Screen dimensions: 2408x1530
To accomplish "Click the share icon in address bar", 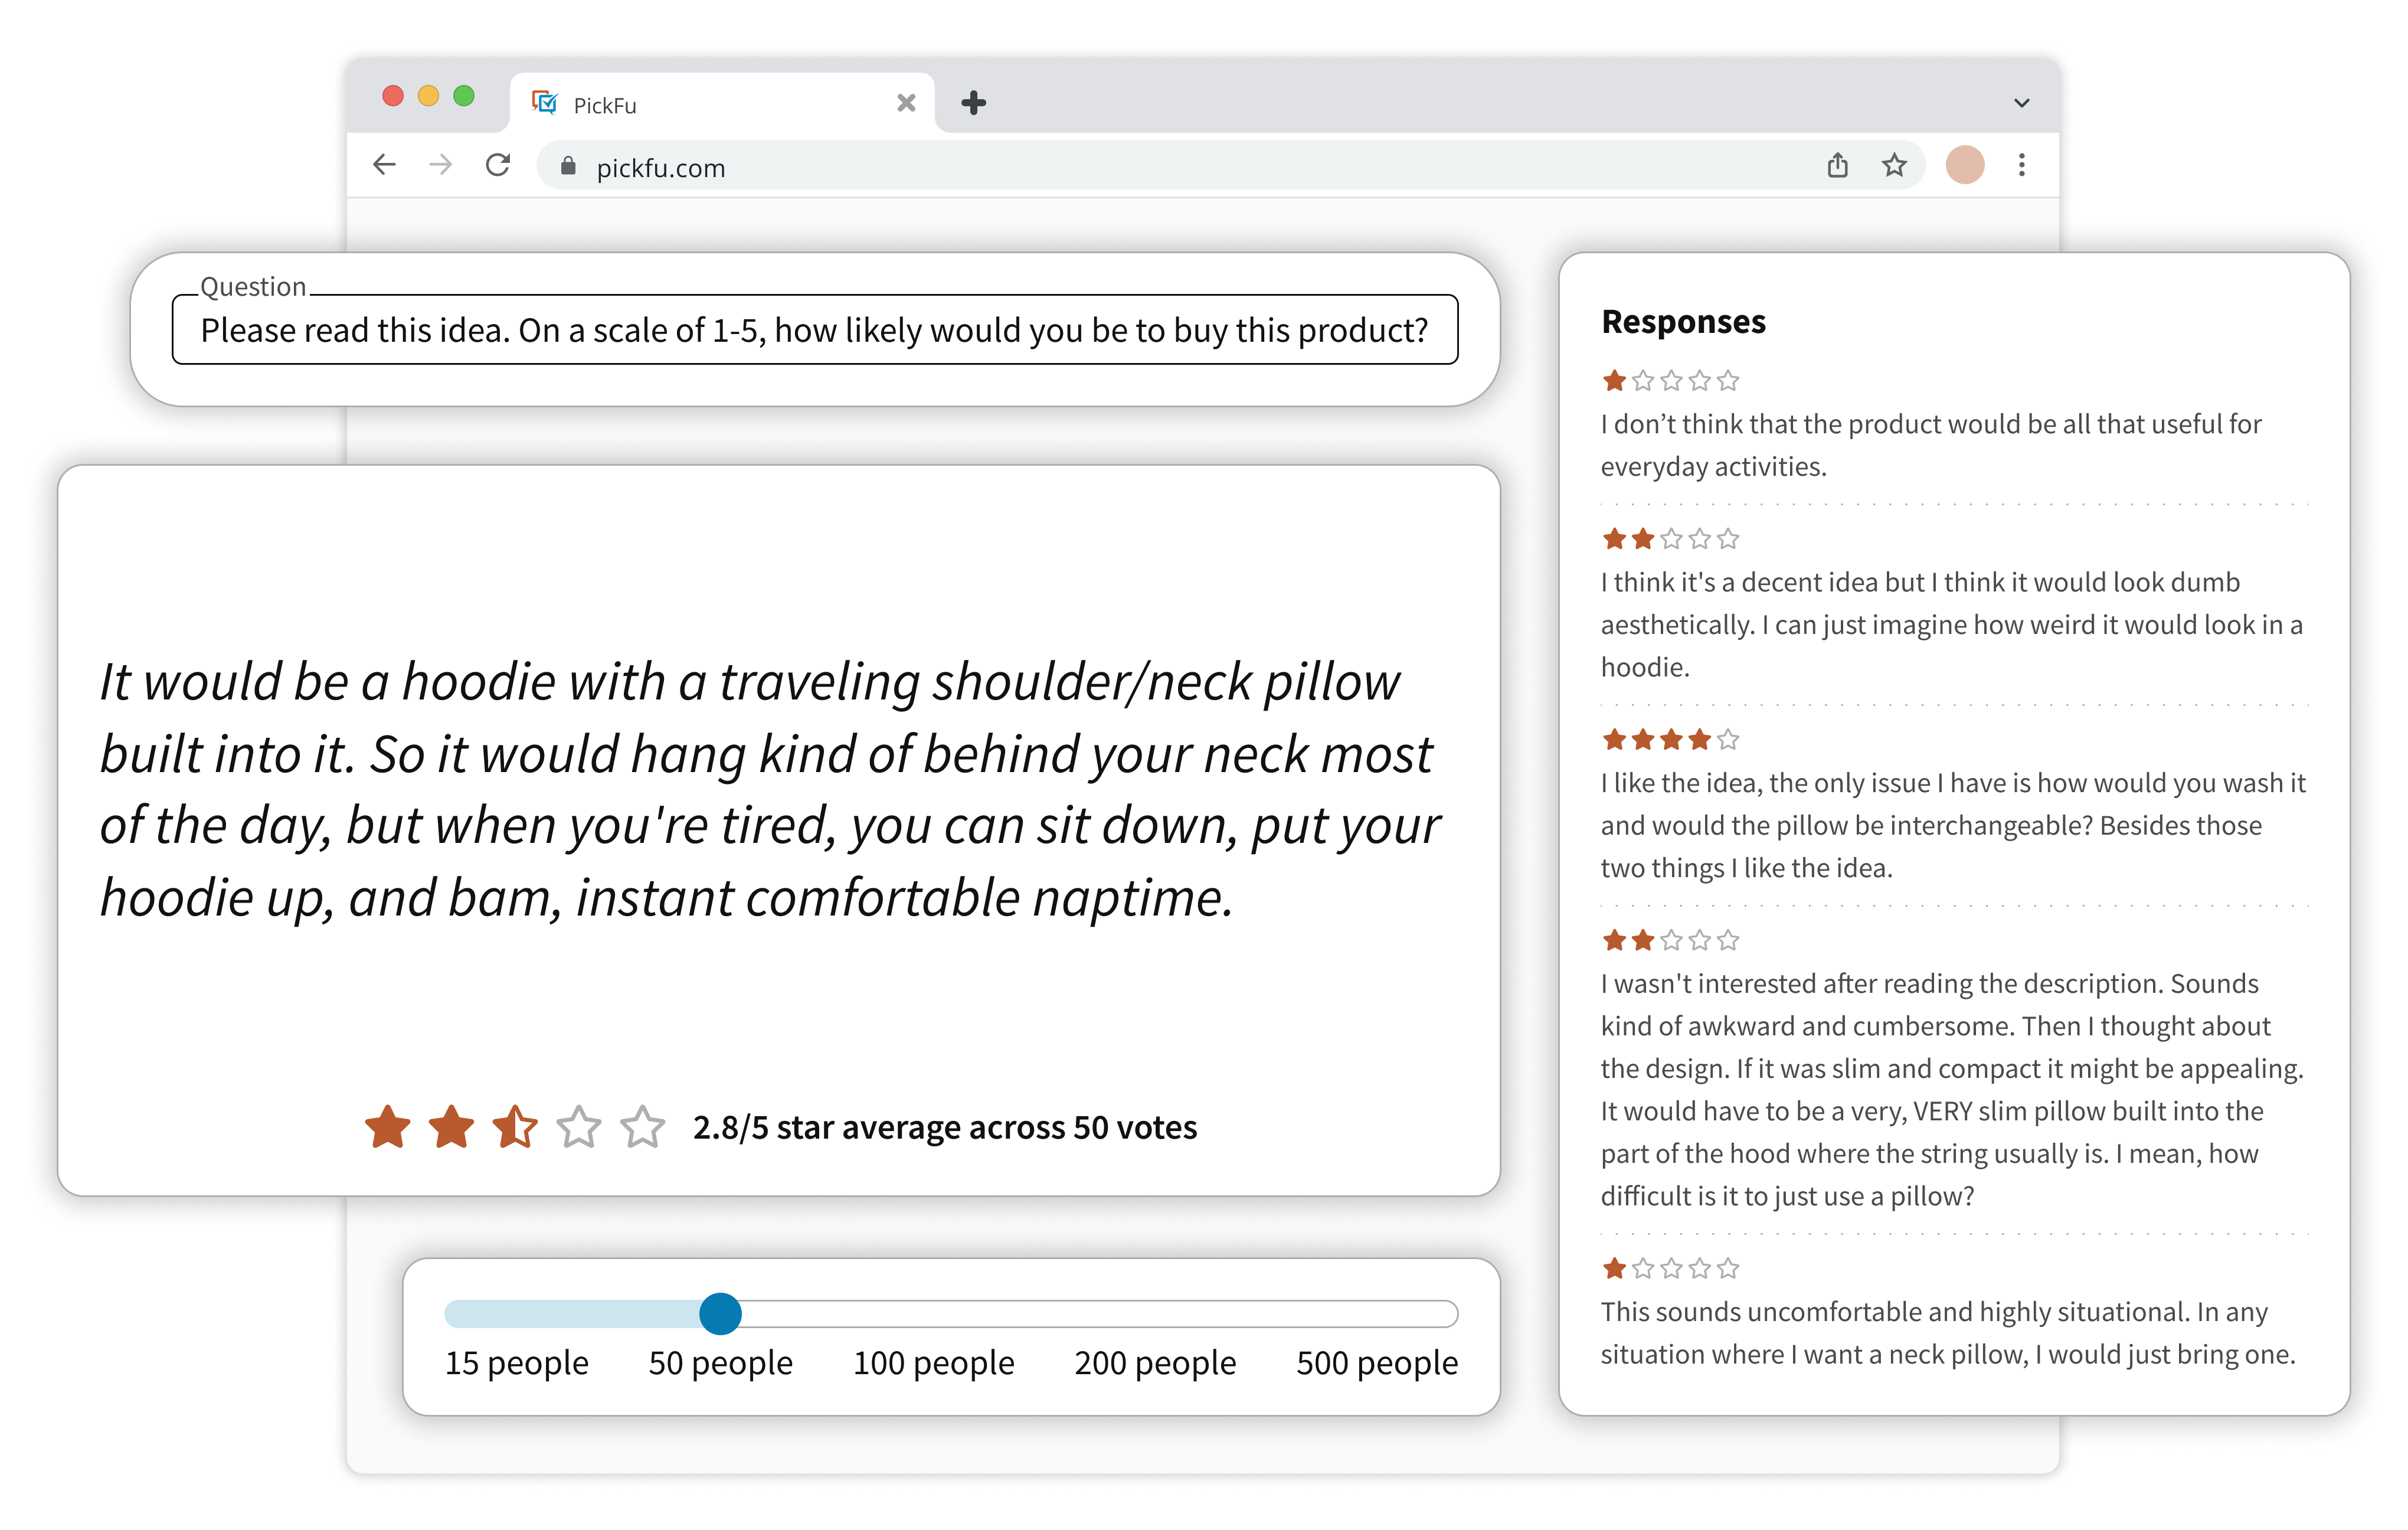I will pyautogui.click(x=1838, y=165).
